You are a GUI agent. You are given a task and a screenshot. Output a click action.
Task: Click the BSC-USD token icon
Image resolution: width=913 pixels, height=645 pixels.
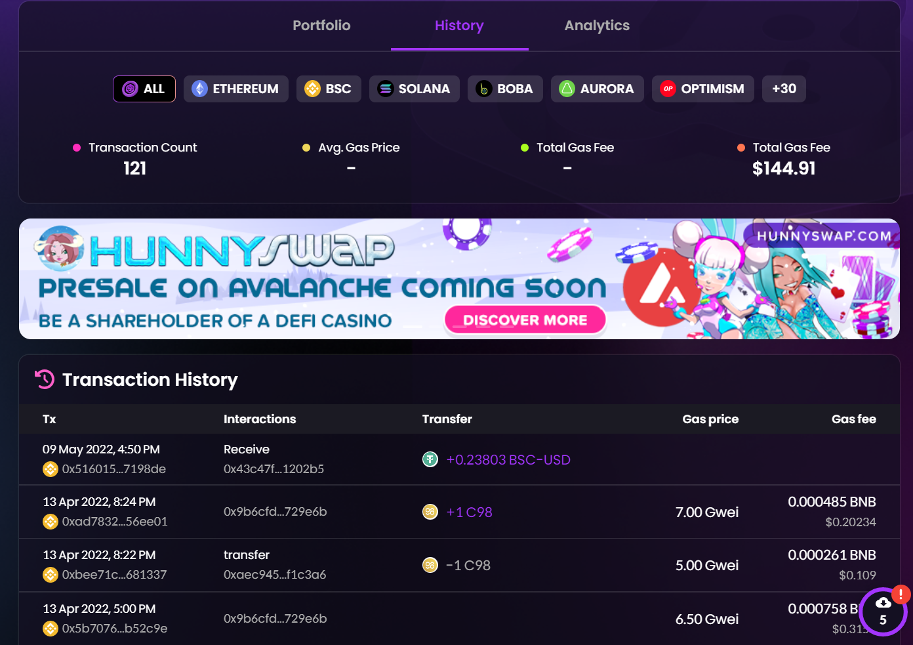(430, 459)
